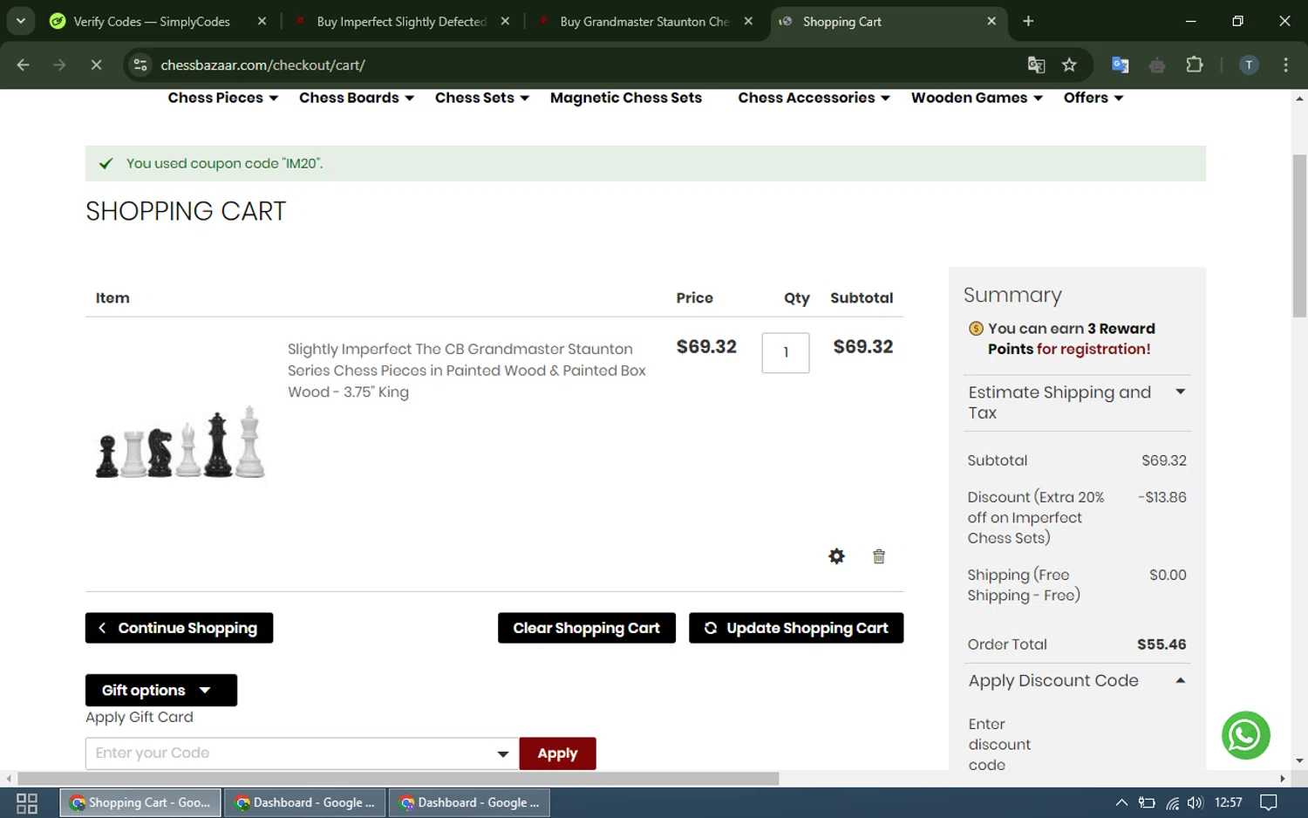This screenshot has height=818, width=1308.
Task: Open Magnetic Chess Sets menu item
Action: point(626,98)
